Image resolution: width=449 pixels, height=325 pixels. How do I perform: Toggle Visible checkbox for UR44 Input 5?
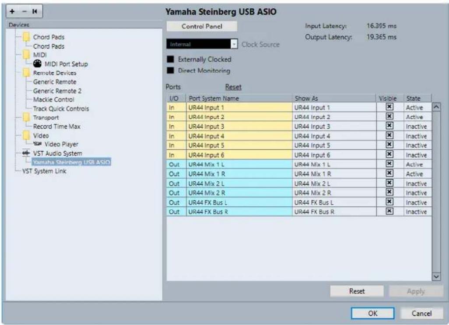389,145
